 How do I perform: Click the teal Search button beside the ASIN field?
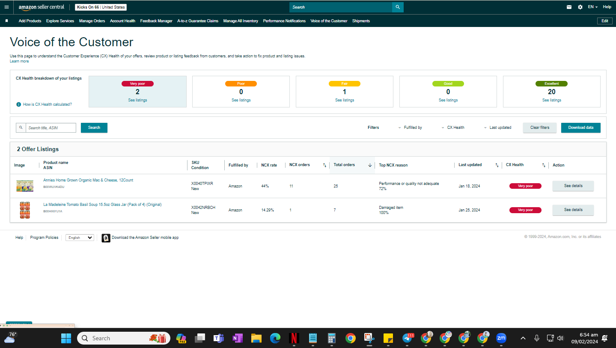94,128
